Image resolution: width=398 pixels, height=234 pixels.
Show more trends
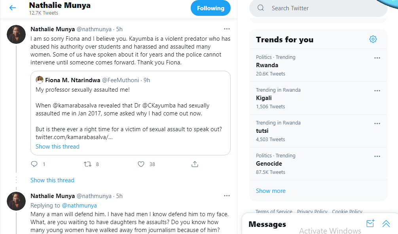tap(271, 191)
